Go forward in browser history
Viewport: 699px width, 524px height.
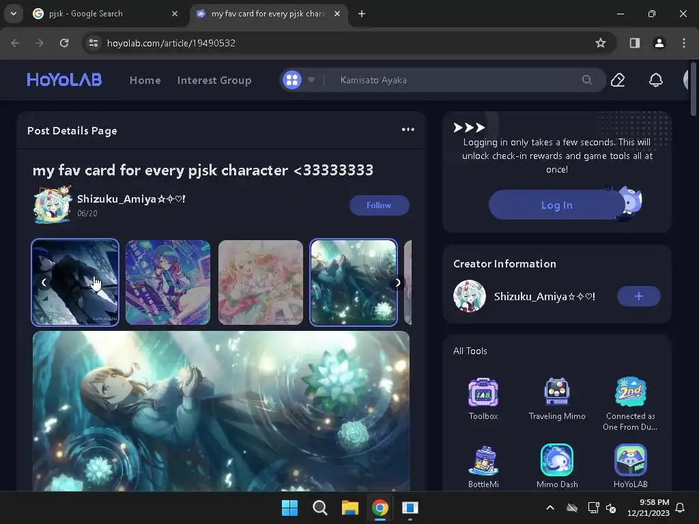pyautogui.click(x=40, y=43)
